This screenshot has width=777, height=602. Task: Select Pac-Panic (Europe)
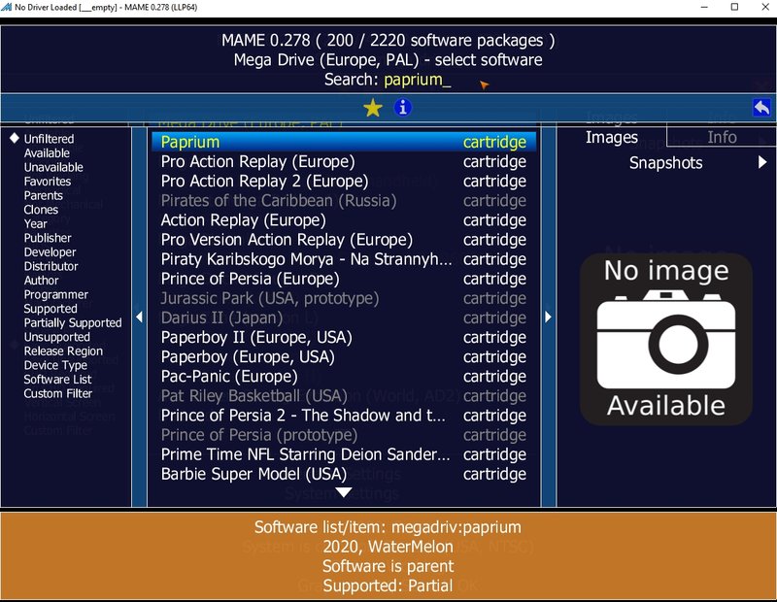pos(344,376)
